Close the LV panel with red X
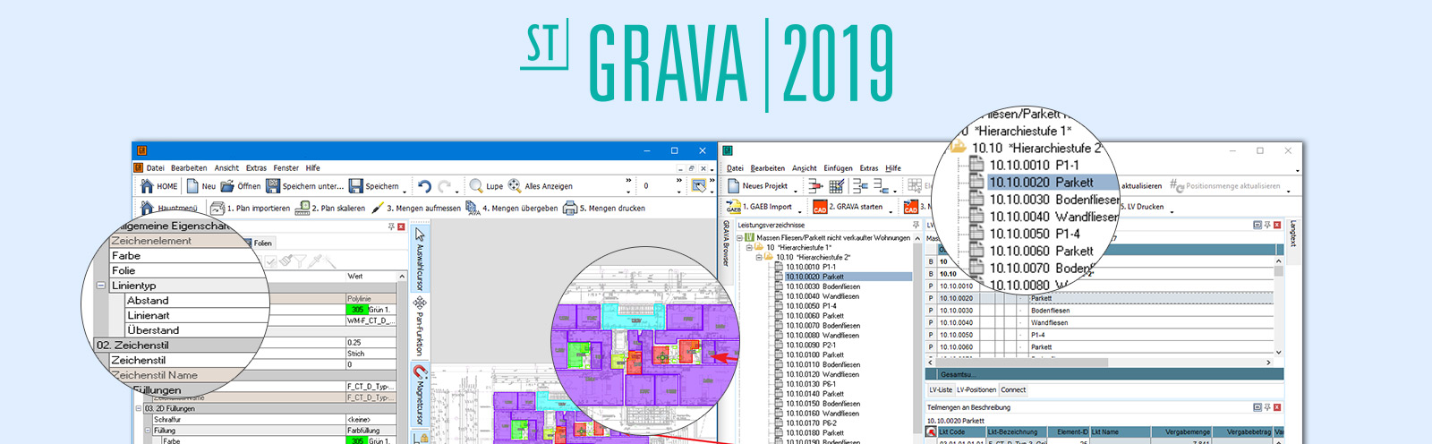The width and height of the screenshot is (1432, 444). click(x=1277, y=225)
